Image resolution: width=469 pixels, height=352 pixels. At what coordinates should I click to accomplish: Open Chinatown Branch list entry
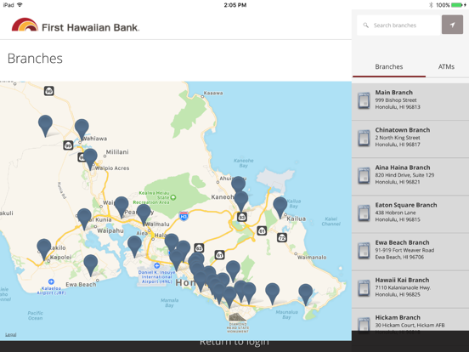pyautogui.click(x=410, y=139)
